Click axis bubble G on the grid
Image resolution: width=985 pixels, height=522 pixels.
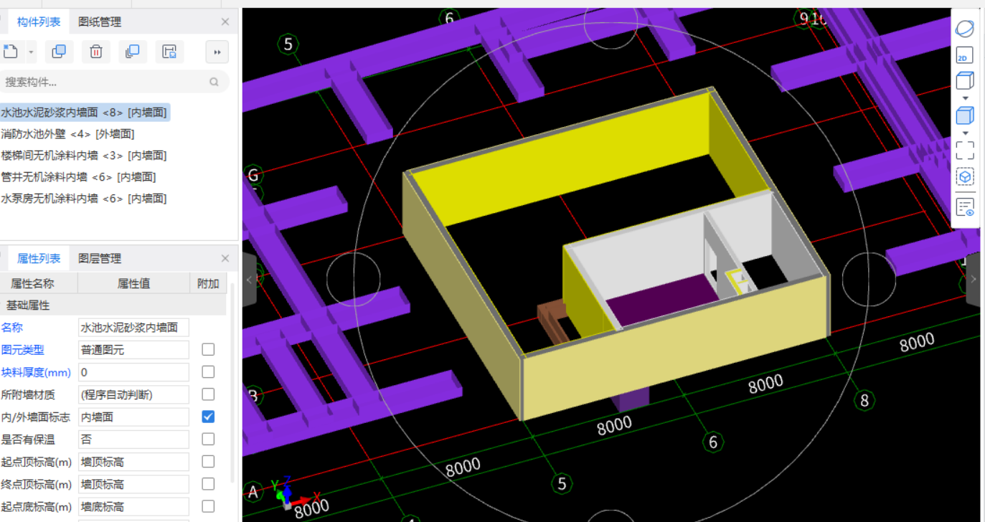pyautogui.click(x=253, y=175)
